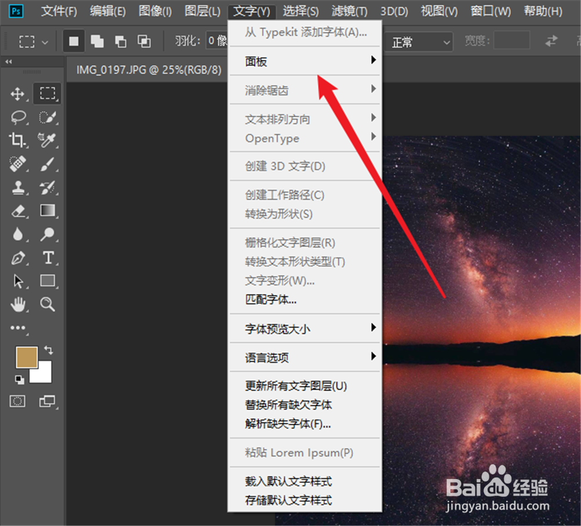Choose 替换所有缺欠字体
This screenshot has width=581, height=526.
pos(305,405)
